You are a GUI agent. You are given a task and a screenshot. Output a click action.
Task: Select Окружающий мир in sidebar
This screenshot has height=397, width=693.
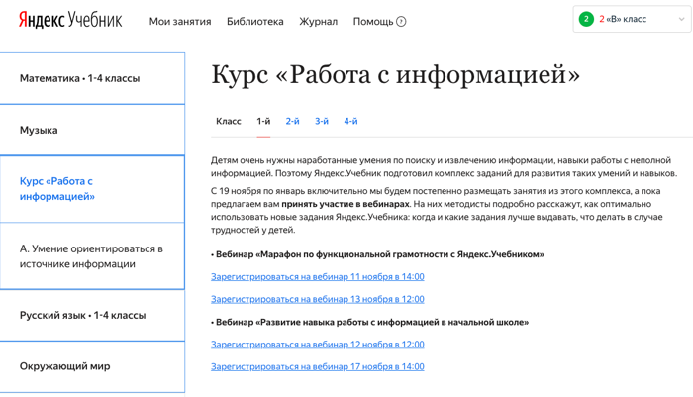click(x=92, y=366)
